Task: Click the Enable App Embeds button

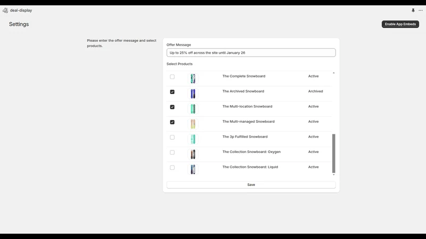Action: (x=400, y=24)
